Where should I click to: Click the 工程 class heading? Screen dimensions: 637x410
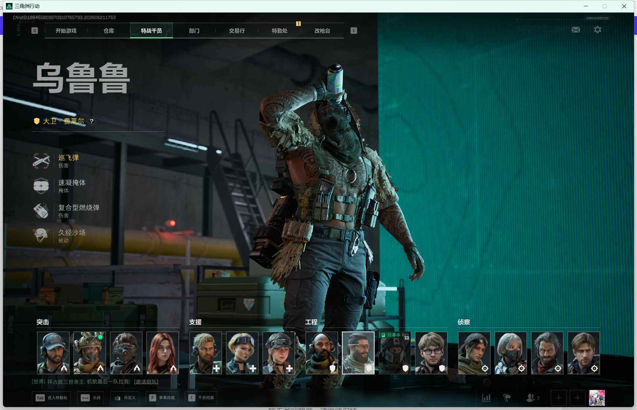311,322
